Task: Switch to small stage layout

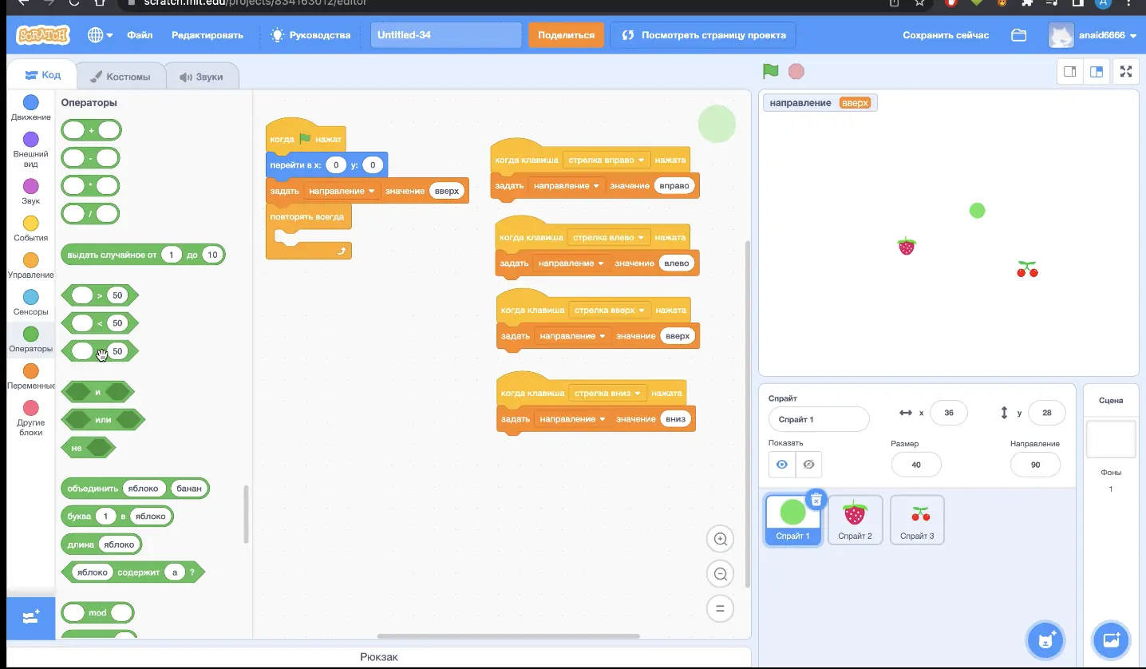Action: coord(1070,71)
